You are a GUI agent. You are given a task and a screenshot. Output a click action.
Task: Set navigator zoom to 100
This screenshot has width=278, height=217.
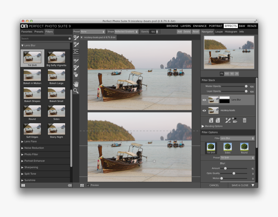(x=227, y=74)
